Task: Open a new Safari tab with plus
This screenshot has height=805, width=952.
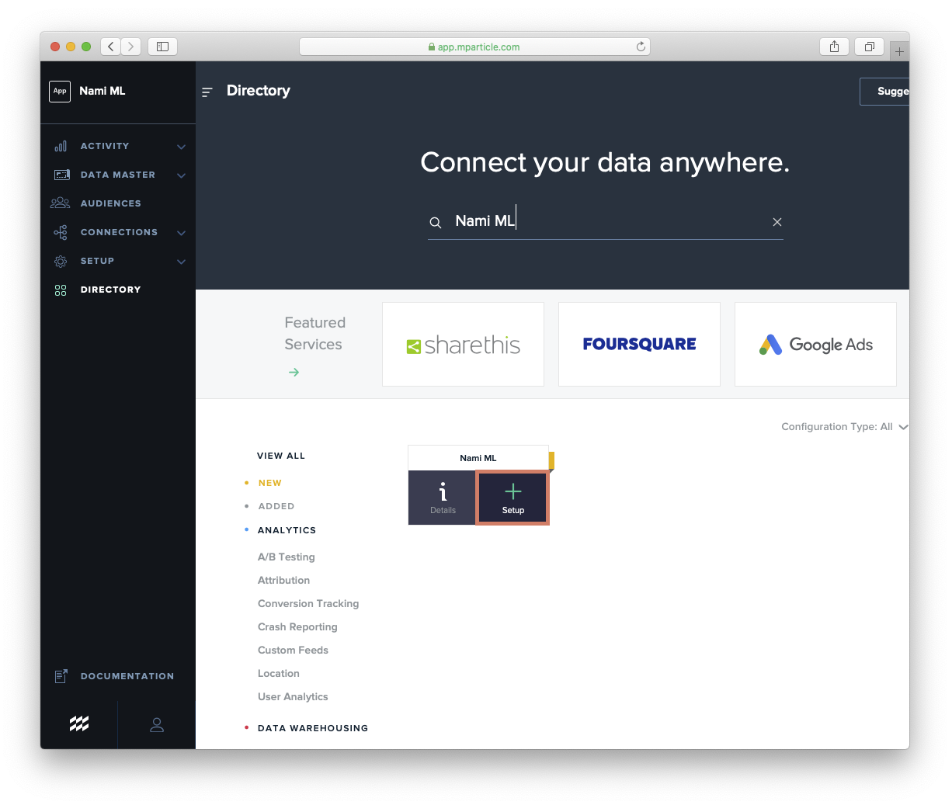Action: 899,51
